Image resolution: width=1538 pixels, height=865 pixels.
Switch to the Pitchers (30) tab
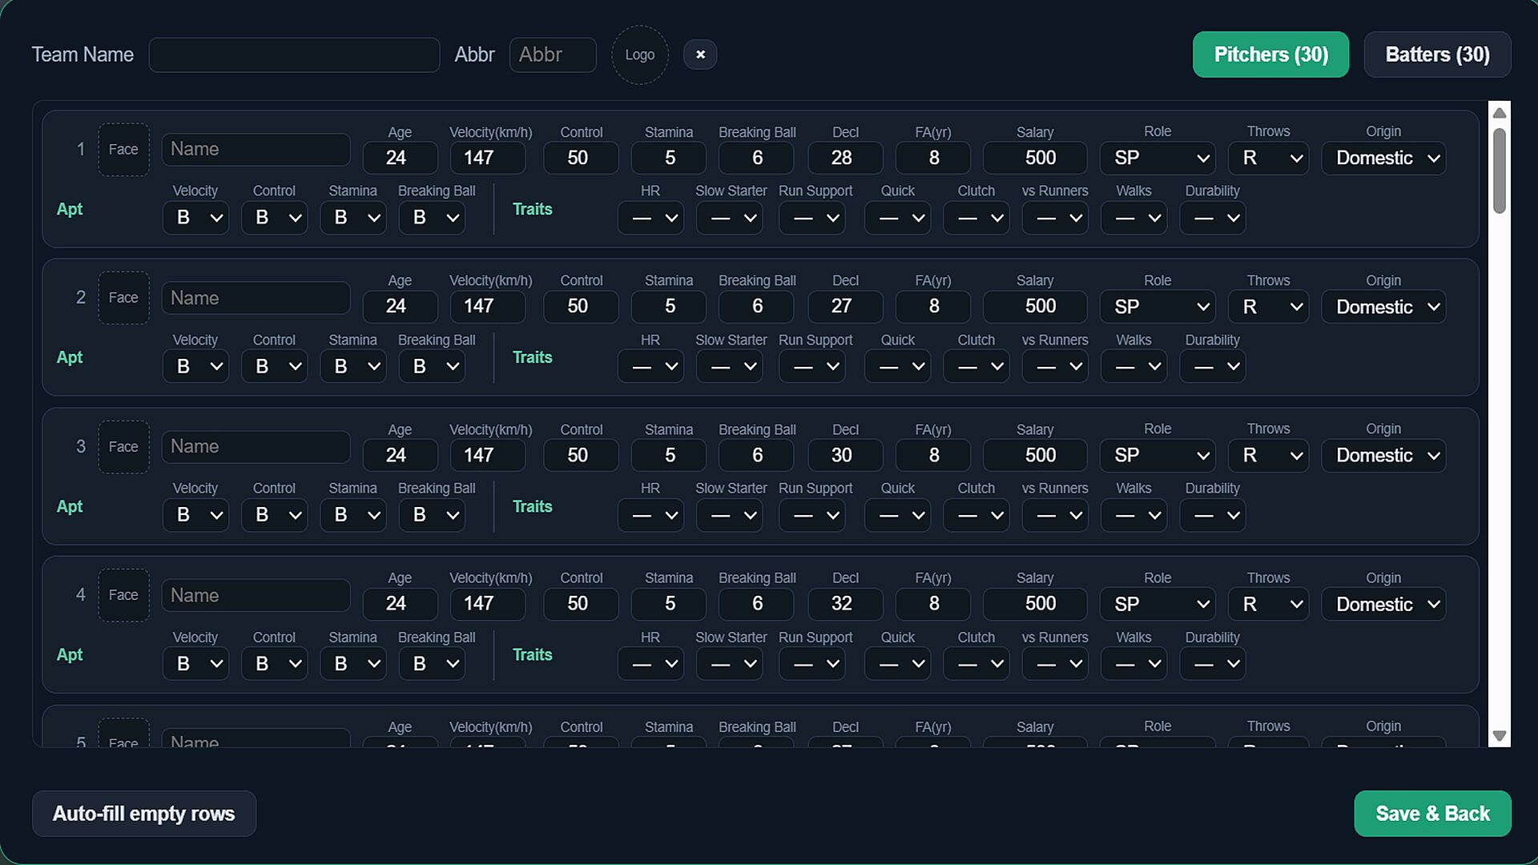point(1270,54)
